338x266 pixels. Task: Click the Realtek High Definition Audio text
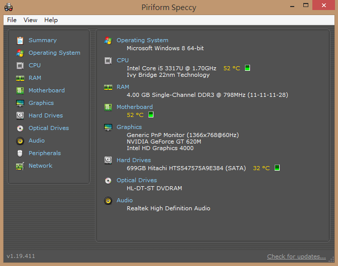pyautogui.click(x=168, y=208)
